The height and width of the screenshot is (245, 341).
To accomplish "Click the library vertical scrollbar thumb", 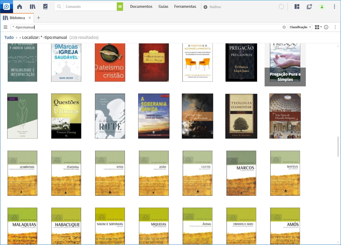I will click(x=338, y=146).
